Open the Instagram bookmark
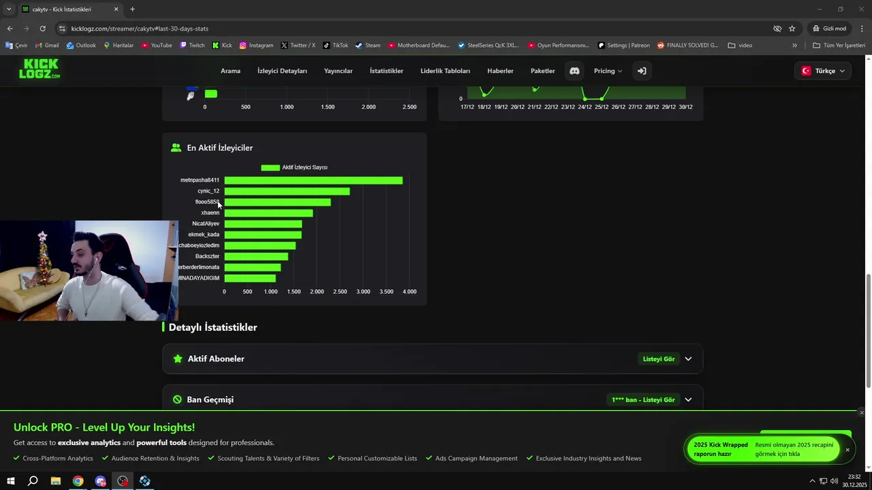Image resolution: width=872 pixels, height=490 pixels. [256, 46]
